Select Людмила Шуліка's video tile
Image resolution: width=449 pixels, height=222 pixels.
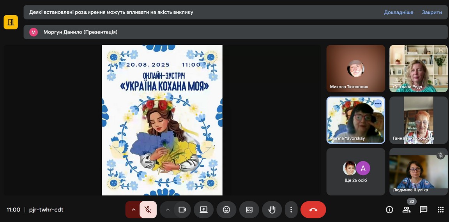coord(418,172)
